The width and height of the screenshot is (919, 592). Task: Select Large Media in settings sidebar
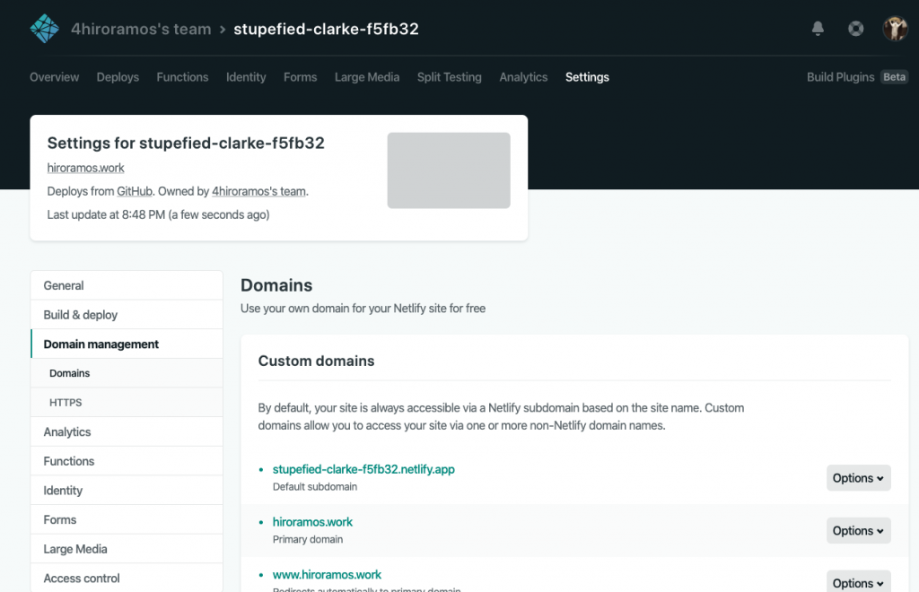click(127, 549)
